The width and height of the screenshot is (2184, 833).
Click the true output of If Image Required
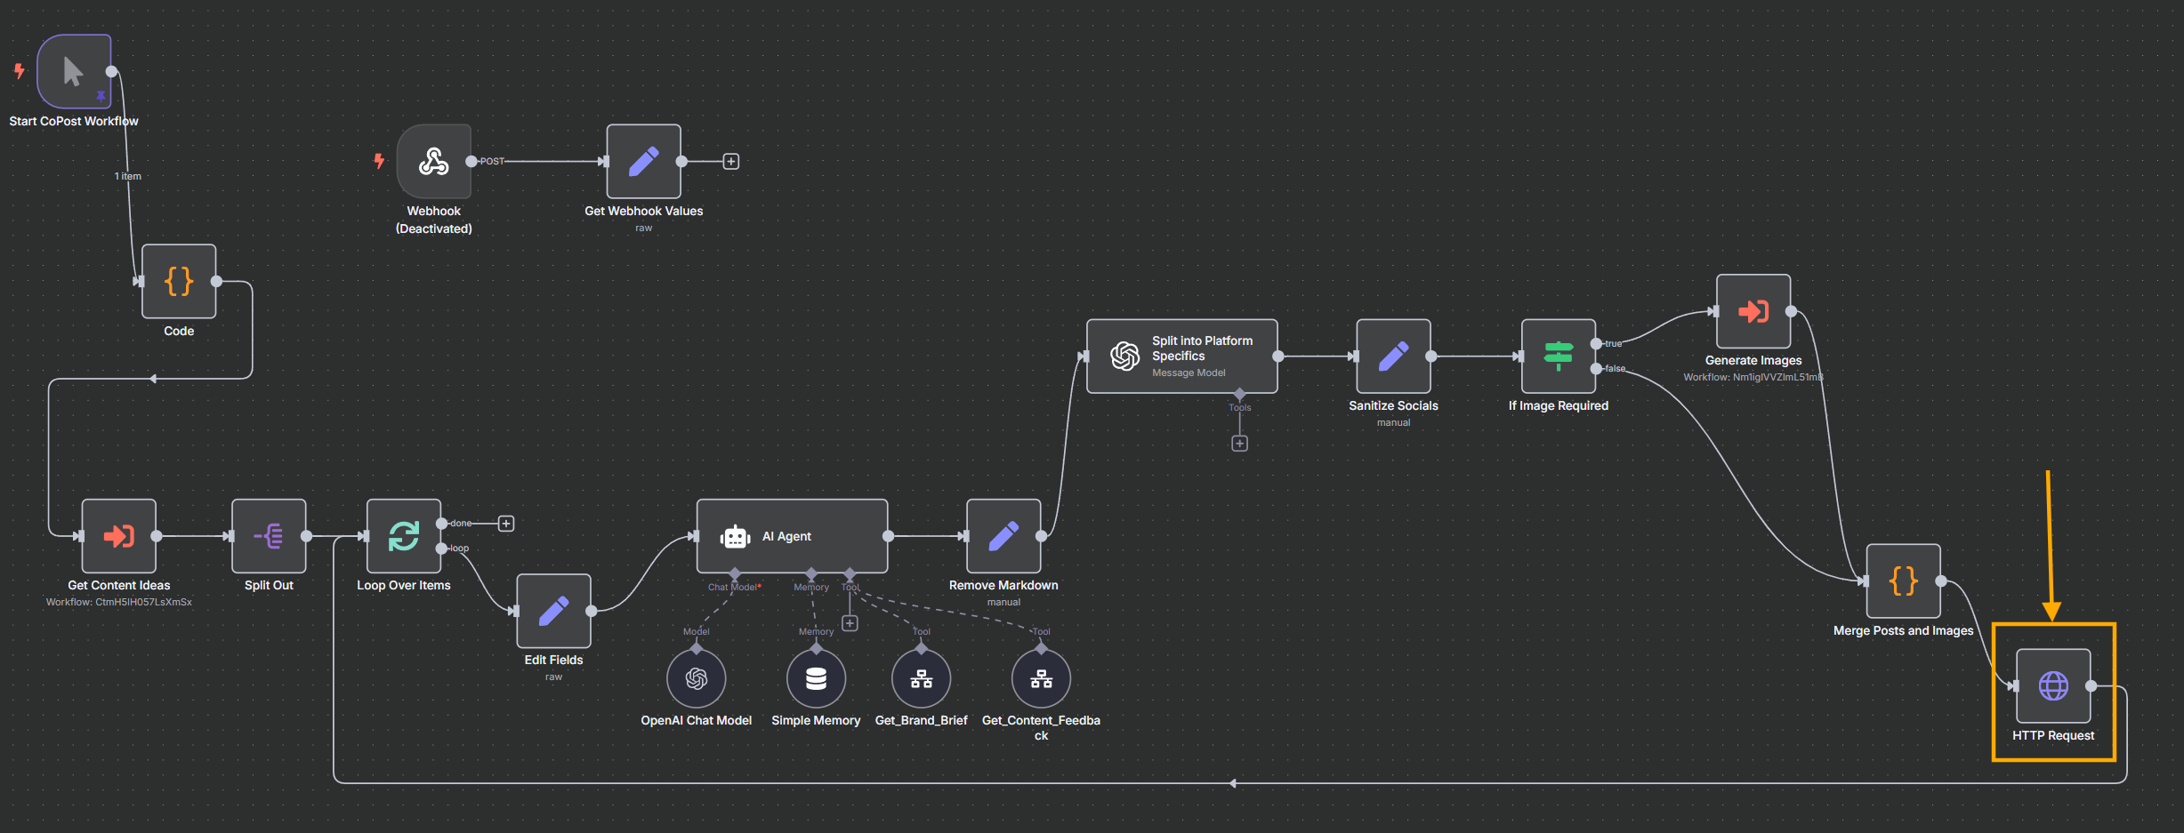pos(1597,343)
